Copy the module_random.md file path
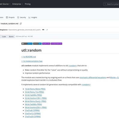The width and height of the screenshot is (119, 119). click(x=21, y=24)
